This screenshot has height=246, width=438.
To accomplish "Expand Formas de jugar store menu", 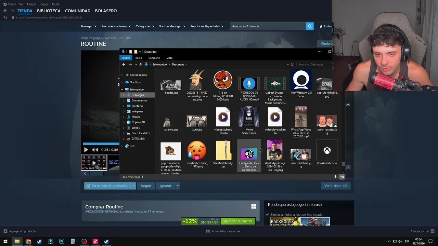I will coord(172,26).
